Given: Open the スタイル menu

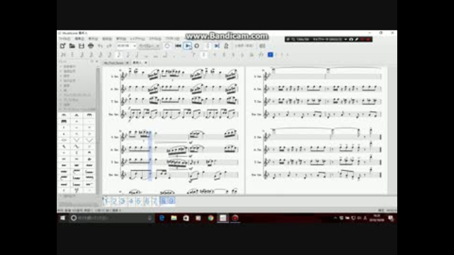Looking at the screenshot, I should [x=155, y=39].
